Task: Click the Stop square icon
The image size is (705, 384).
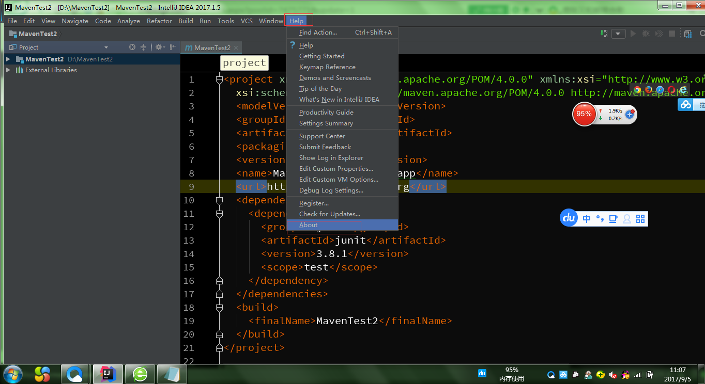Action: coord(672,34)
